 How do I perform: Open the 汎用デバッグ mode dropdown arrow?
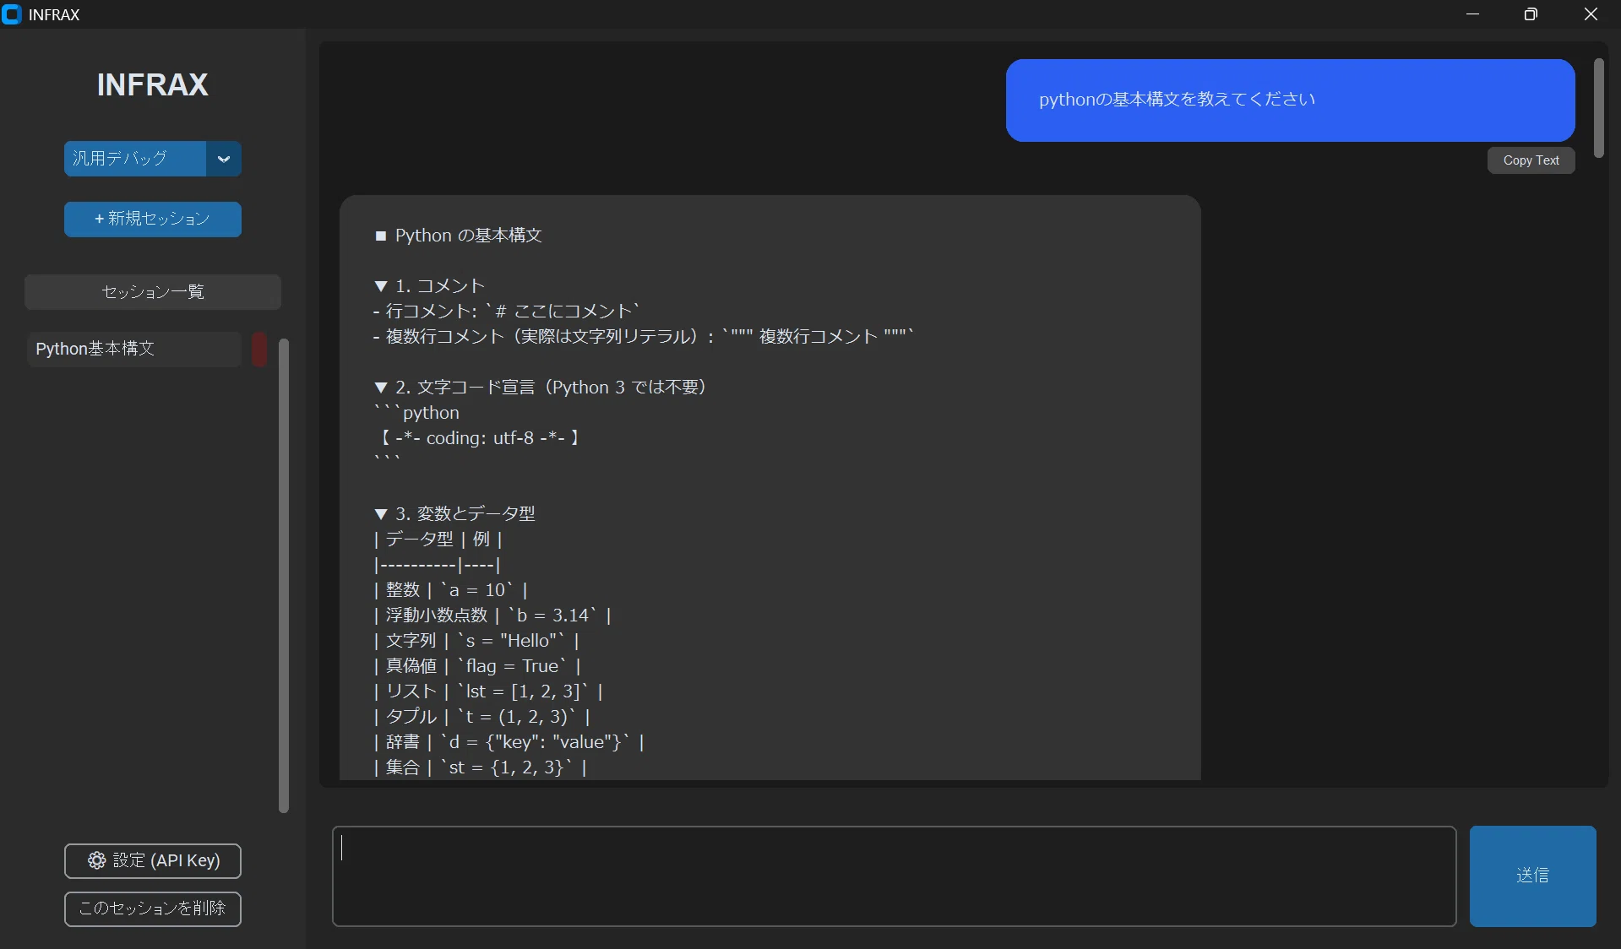(x=224, y=159)
